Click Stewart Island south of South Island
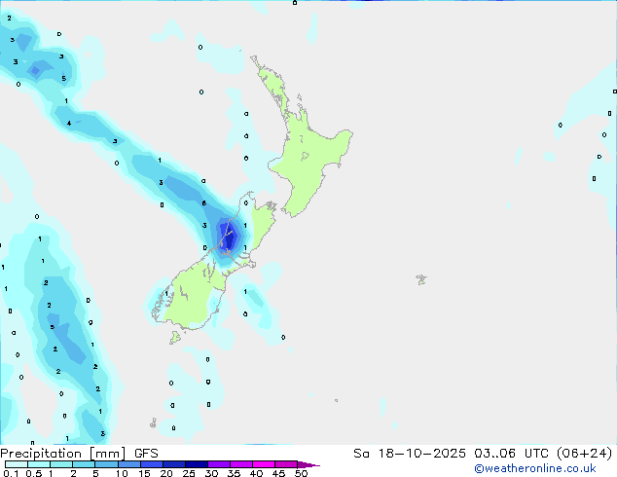 (175, 337)
